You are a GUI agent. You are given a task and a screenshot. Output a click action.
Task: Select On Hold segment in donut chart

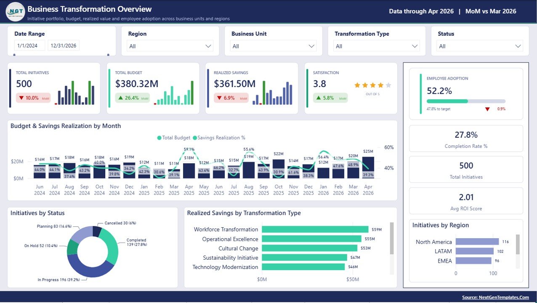coord(72,247)
